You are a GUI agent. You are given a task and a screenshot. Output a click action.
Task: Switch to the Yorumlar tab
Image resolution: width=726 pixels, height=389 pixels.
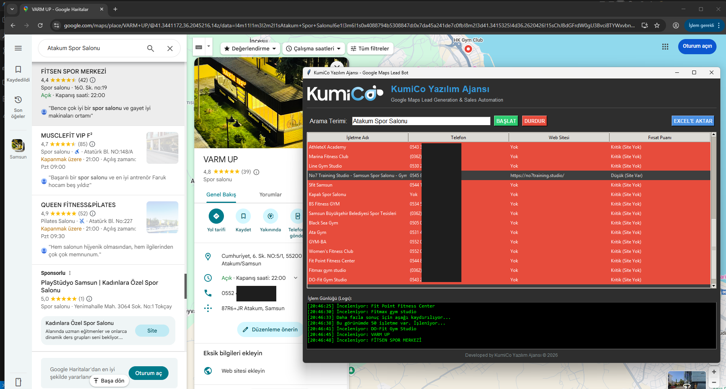(271, 194)
